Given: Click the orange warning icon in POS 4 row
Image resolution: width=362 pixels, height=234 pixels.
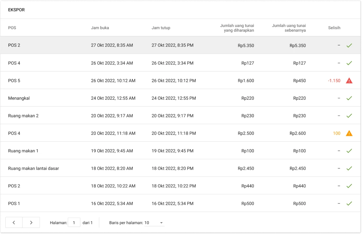Looking at the screenshot, I should [349, 133].
